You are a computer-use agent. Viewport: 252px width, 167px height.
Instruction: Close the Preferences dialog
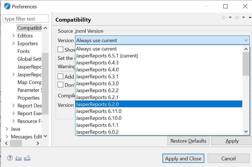click(245, 6)
